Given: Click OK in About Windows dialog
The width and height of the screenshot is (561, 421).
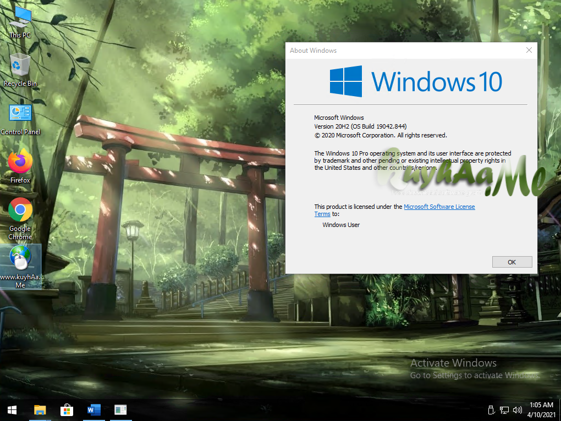Looking at the screenshot, I should click(x=512, y=262).
